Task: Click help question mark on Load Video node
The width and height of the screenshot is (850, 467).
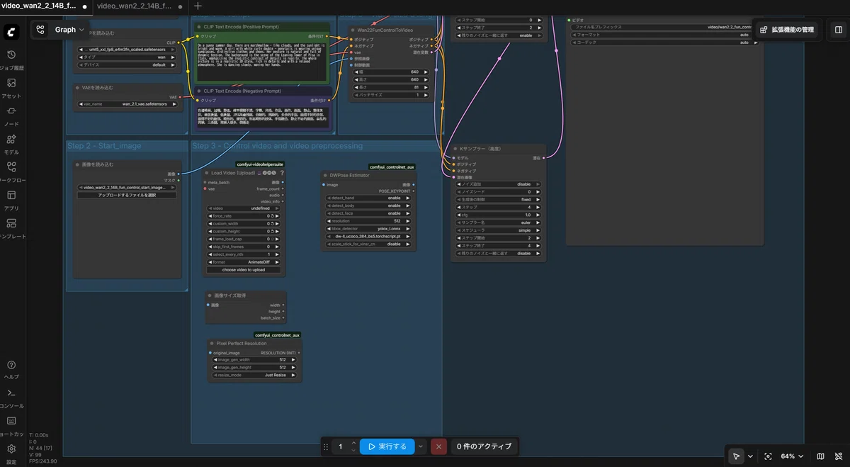Action: point(282,173)
